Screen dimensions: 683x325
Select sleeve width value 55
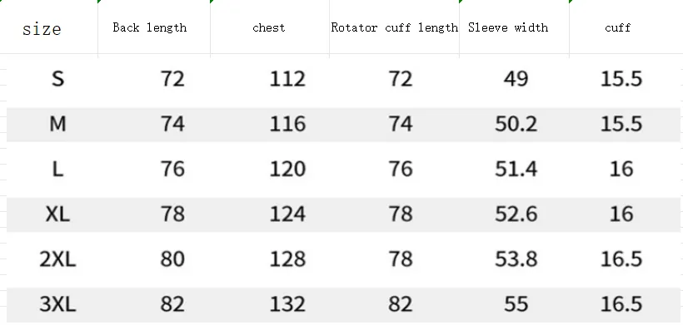(x=516, y=304)
